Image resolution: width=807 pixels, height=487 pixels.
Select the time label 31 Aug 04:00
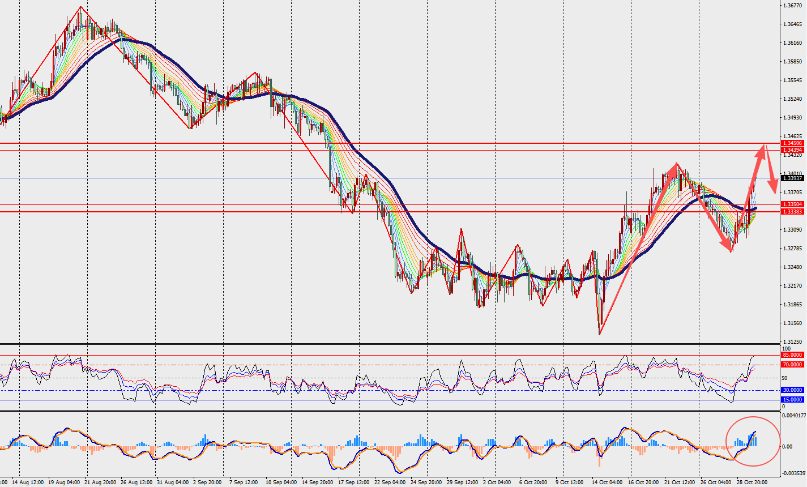(173, 482)
